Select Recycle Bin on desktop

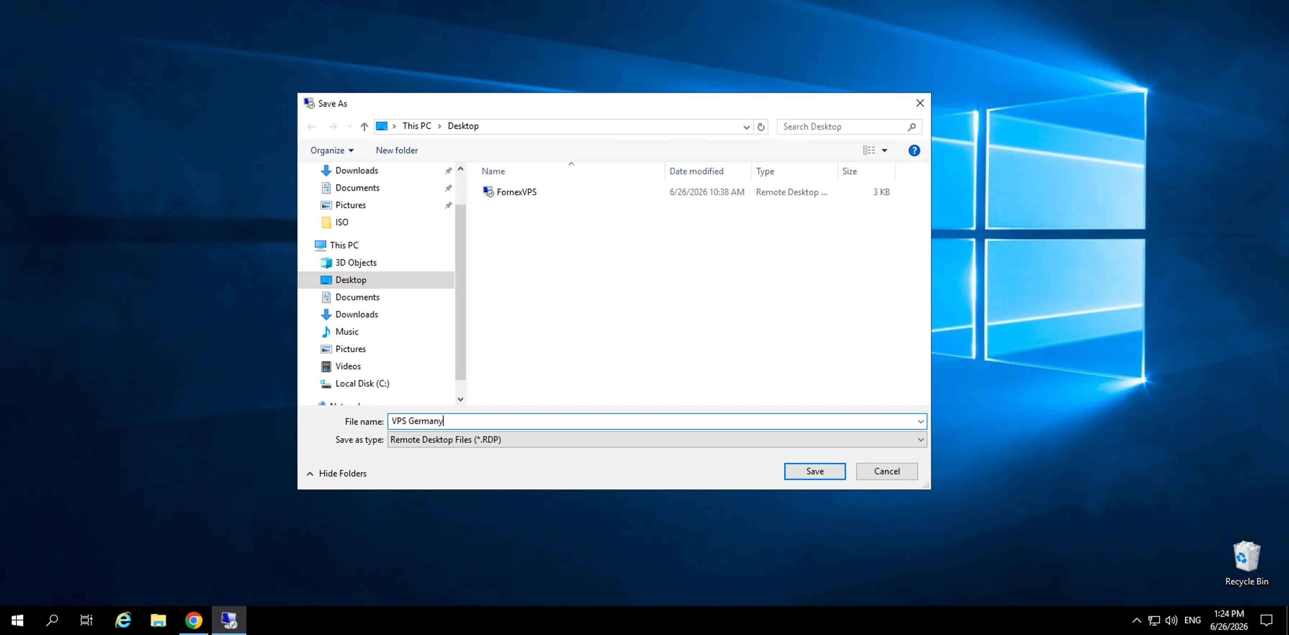click(x=1247, y=564)
